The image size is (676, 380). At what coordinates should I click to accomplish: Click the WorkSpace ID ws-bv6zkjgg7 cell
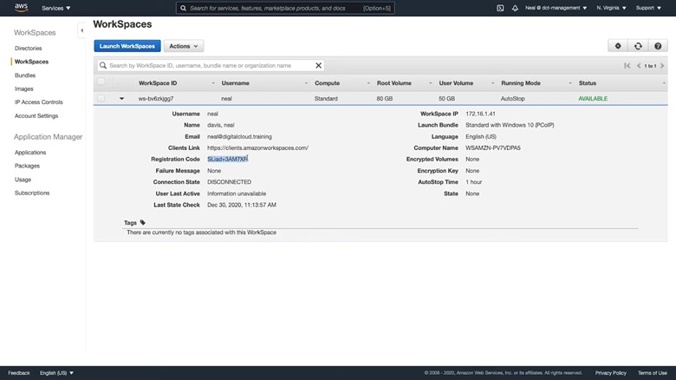point(156,98)
